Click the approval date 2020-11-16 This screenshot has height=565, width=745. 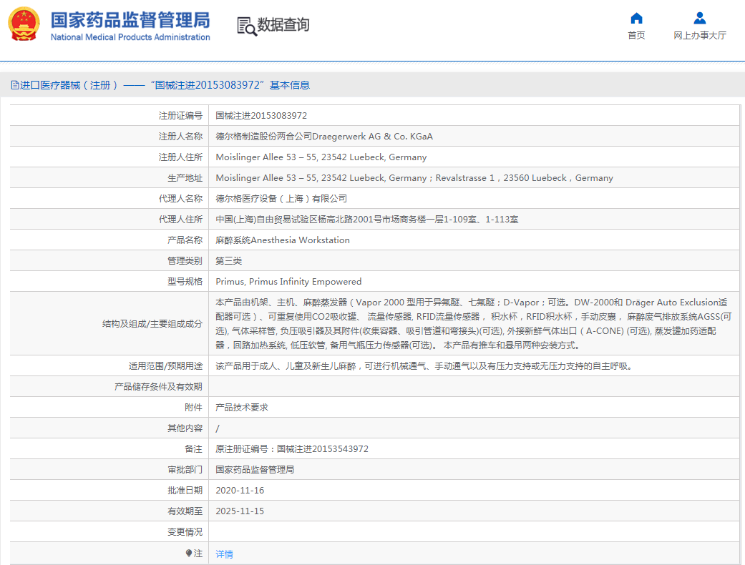[240, 491]
